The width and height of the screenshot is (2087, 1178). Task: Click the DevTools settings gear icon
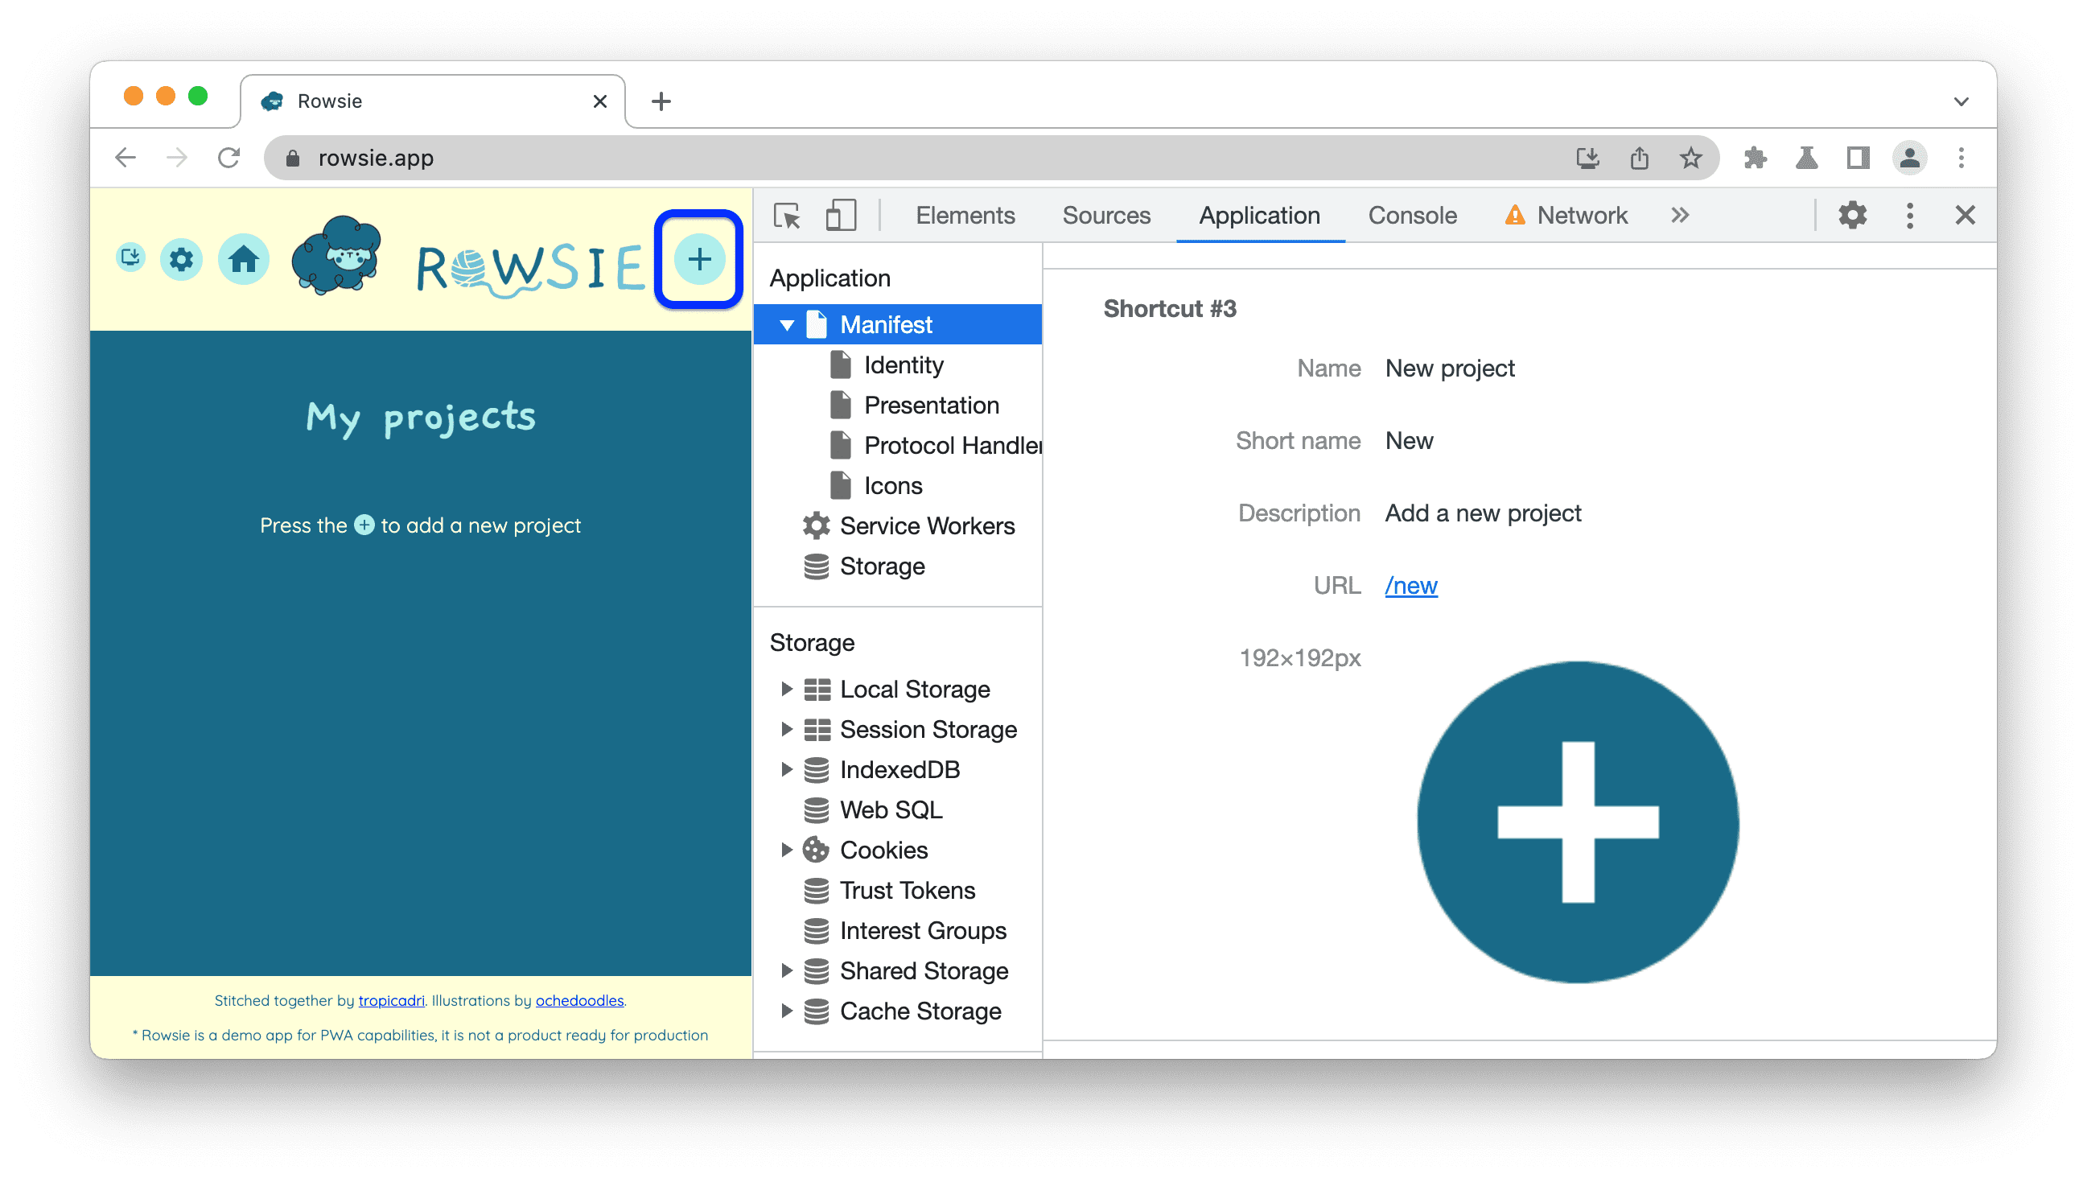tap(1854, 215)
